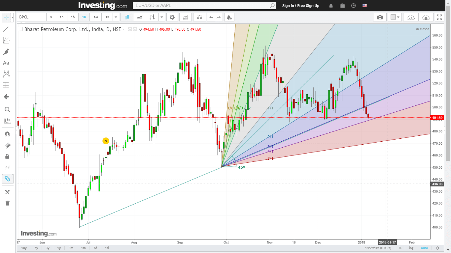Open the layout selector dropdown
451x253 pixels.
tap(395, 17)
